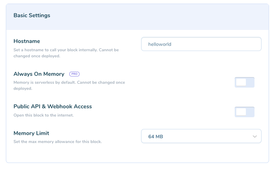Click the white knob of Public API switch

coord(241,112)
